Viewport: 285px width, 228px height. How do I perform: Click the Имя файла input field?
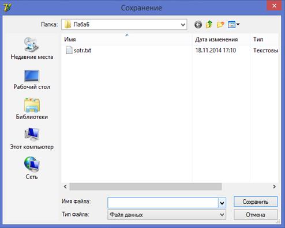click(163, 203)
